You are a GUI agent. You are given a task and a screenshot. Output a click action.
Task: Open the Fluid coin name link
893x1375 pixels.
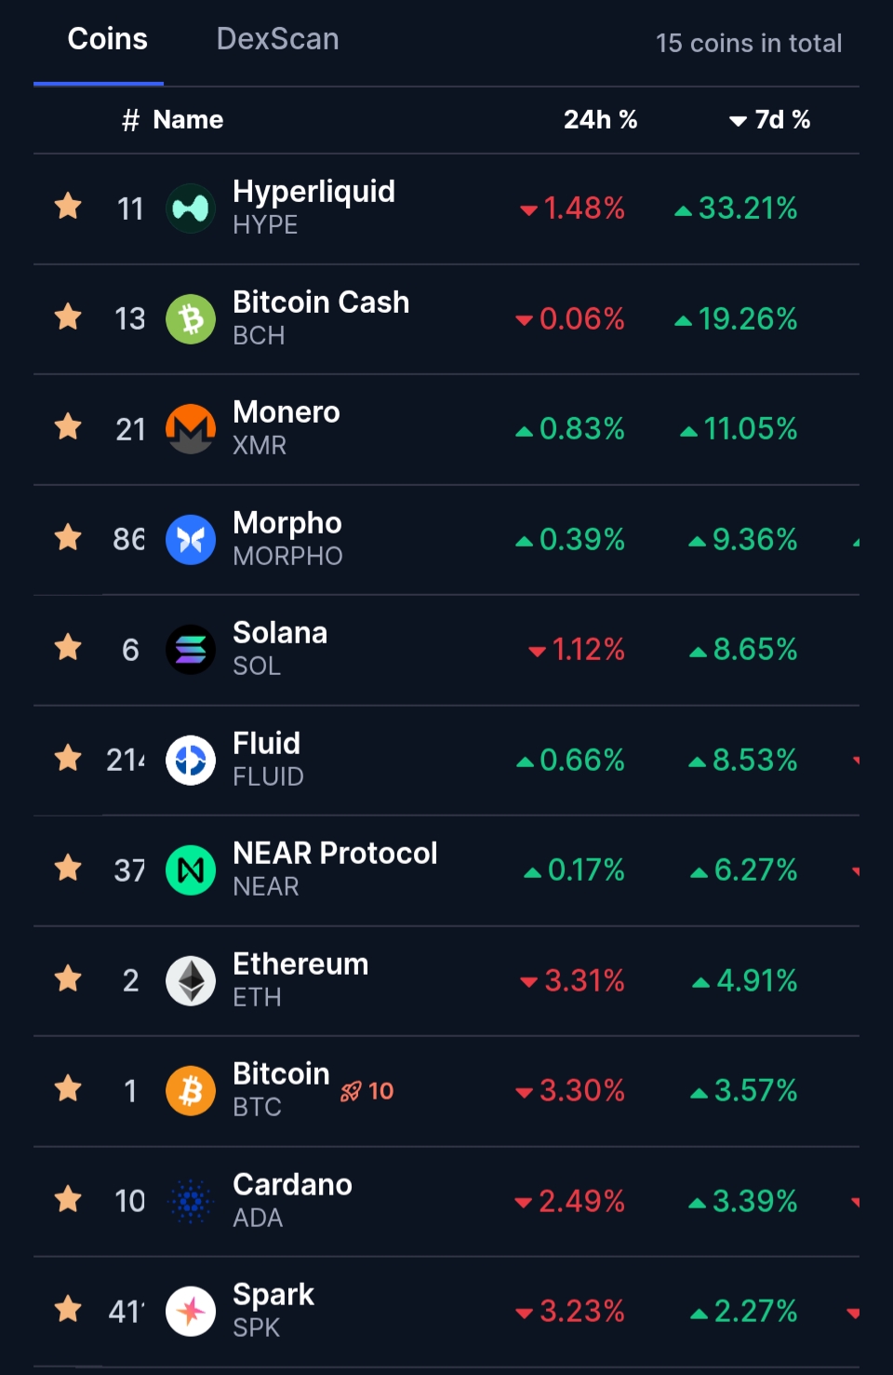tap(267, 744)
